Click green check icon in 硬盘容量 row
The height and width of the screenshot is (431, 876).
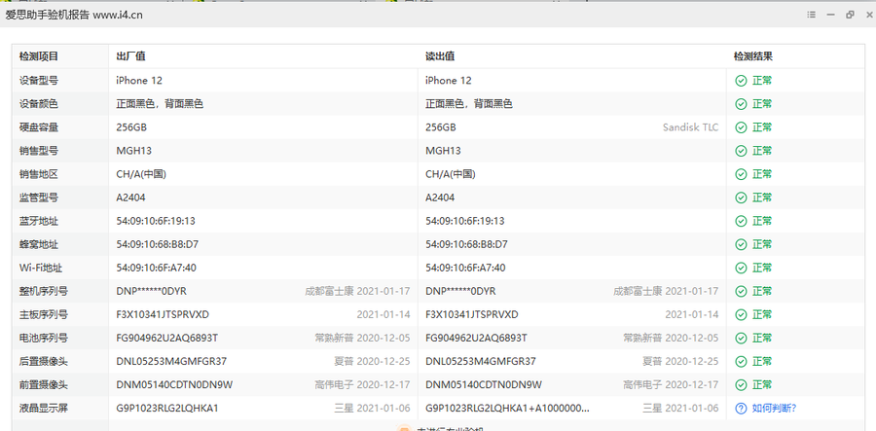click(741, 127)
